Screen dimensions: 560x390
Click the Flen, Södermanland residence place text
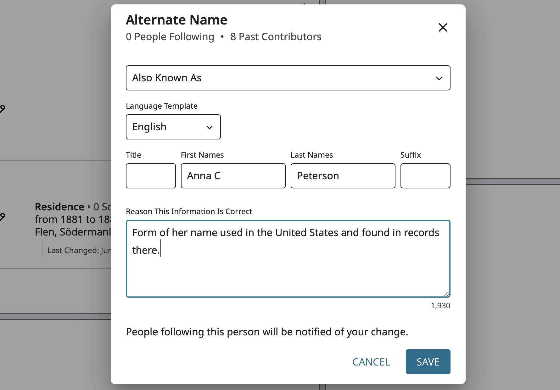(x=73, y=232)
